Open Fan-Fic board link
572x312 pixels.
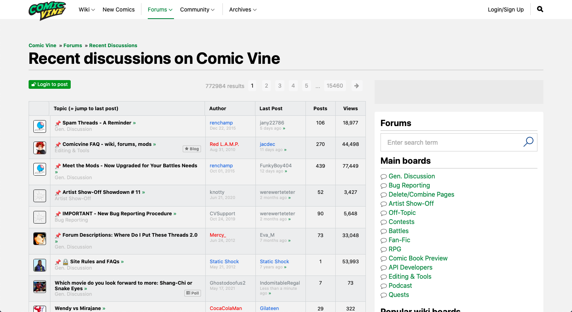click(399, 240)
